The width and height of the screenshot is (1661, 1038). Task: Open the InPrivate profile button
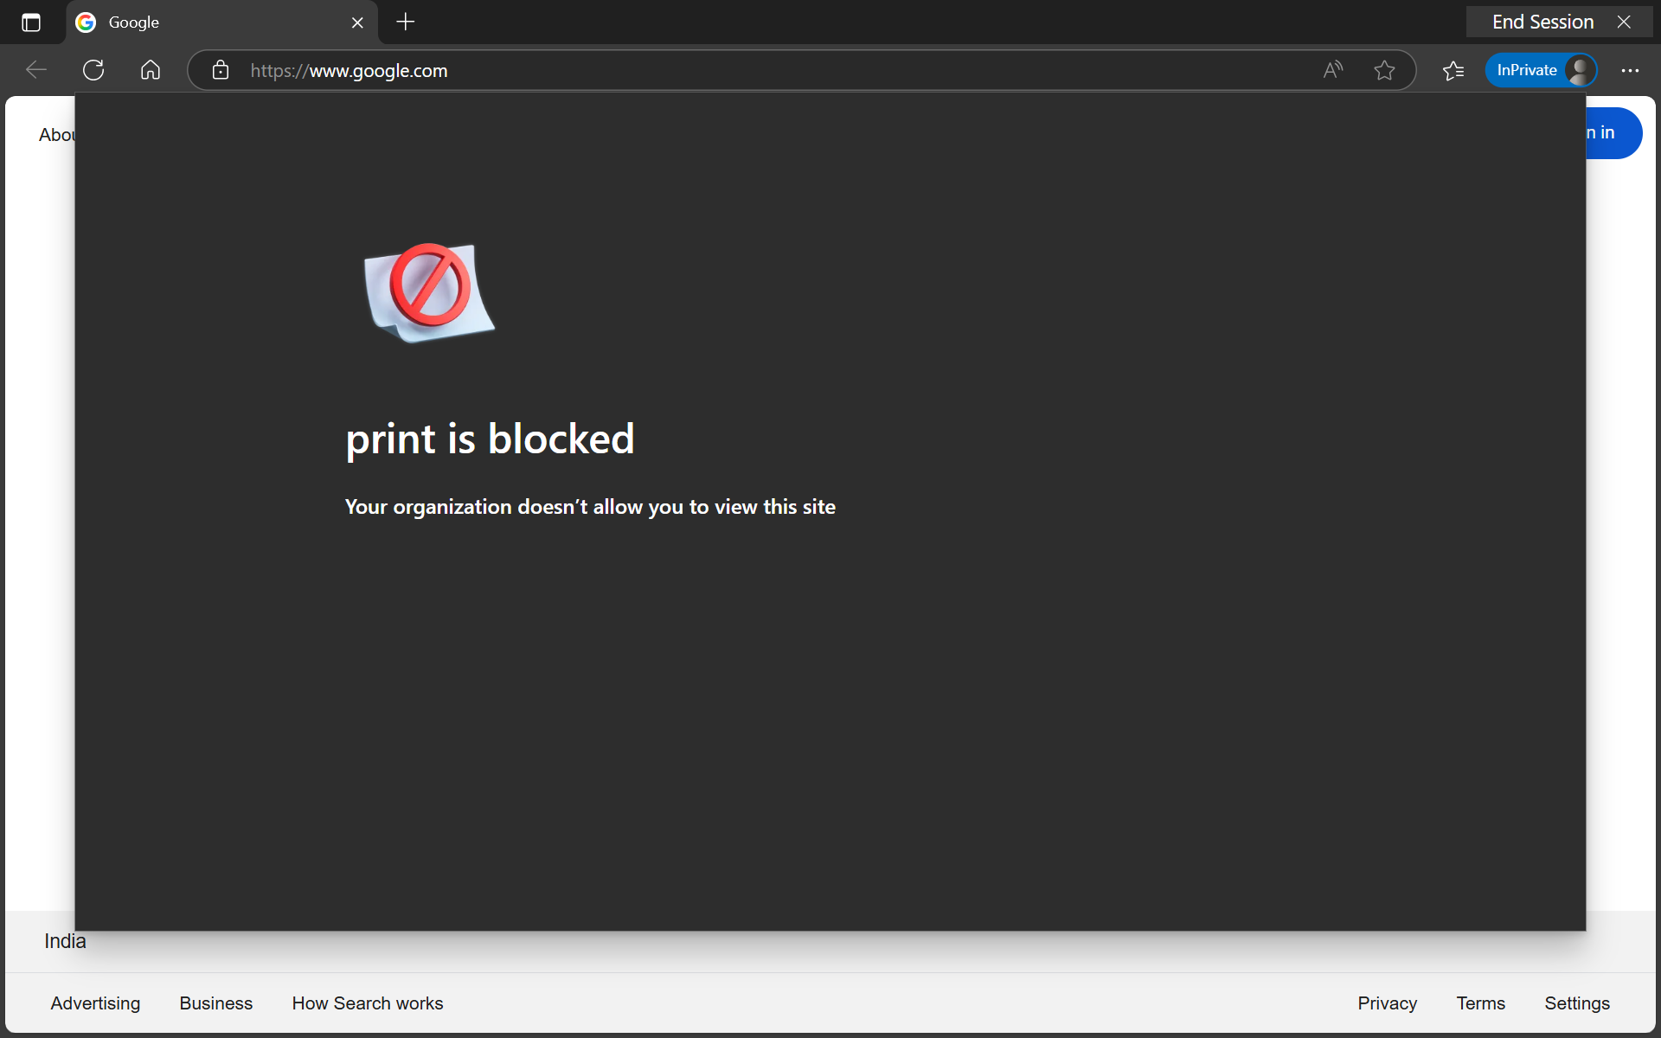click(1541, 70)
